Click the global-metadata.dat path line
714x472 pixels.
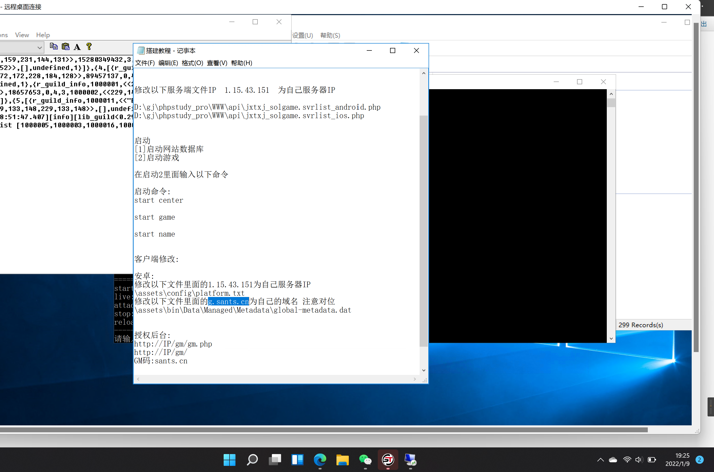tap(243, 310)
